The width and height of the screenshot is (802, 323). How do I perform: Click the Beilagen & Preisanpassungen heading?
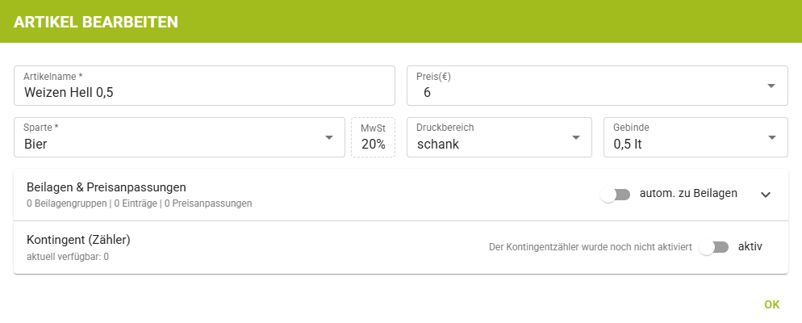point(107,187)
